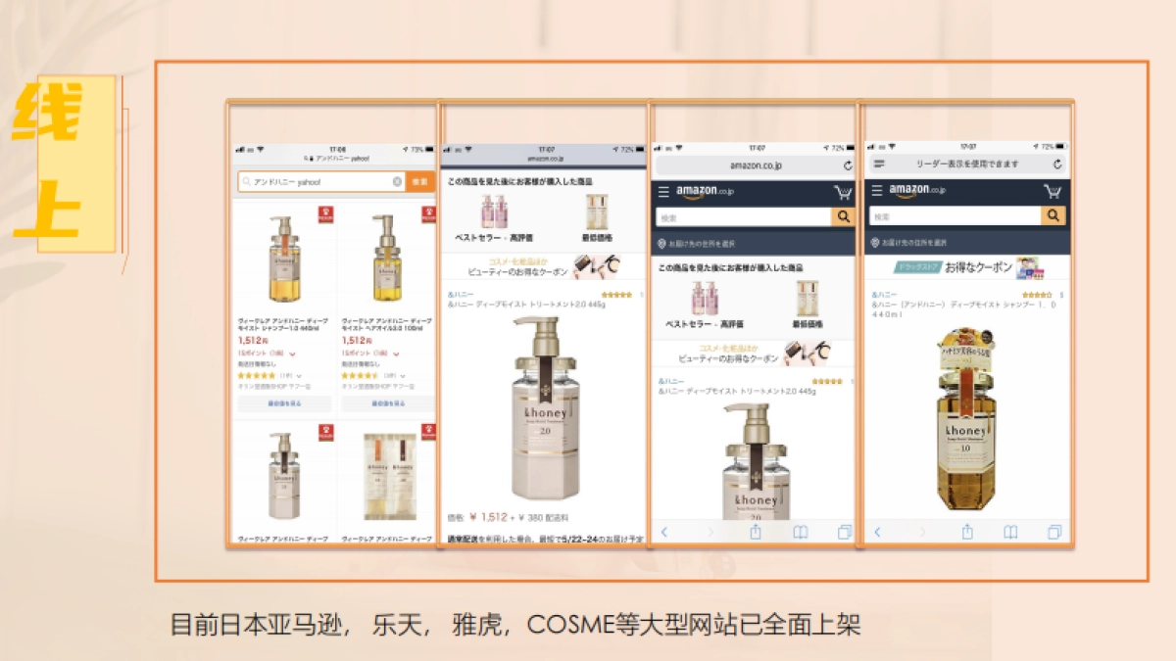1176x661 pixels.
Task: Expand the 1Sポイント details chevron
Action: [293, 354]
